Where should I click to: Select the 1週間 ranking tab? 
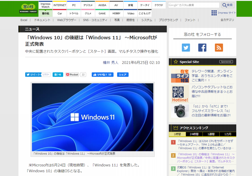tap(211, 134)
